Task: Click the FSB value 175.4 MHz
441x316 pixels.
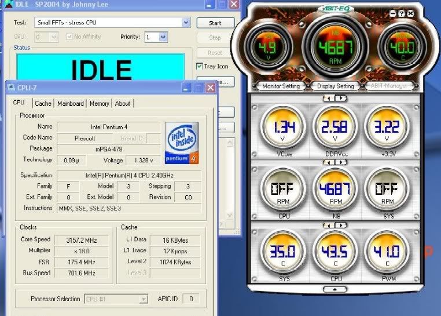Action: click(x=82, y=262)
